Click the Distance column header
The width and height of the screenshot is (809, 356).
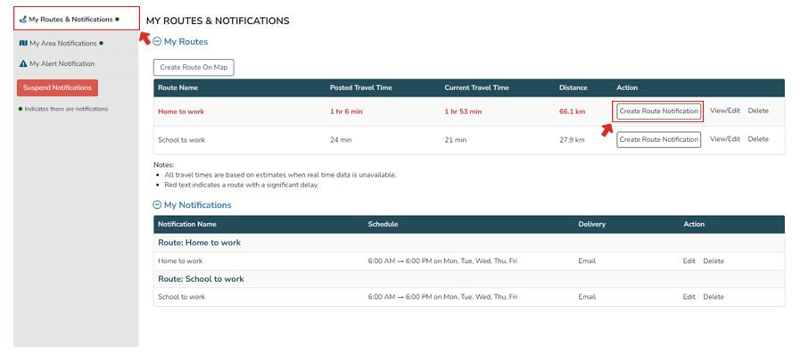[574, 87]
